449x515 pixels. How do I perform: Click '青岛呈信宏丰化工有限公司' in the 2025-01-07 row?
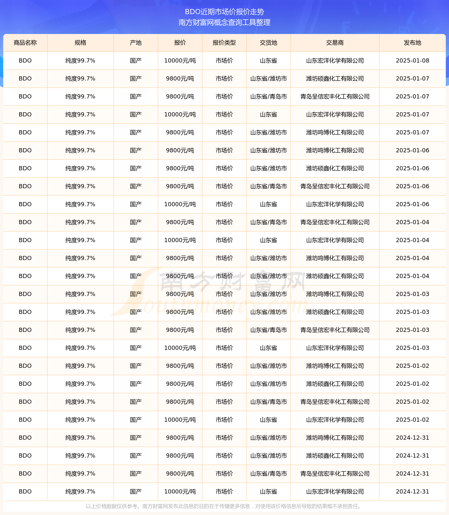point(335,97)
